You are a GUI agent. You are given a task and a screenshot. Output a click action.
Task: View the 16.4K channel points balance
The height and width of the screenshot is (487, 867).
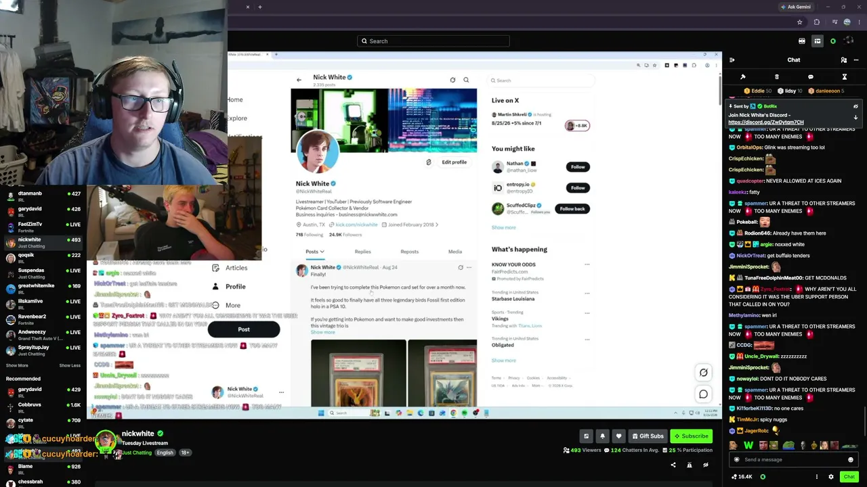click(x=742, y=477)
